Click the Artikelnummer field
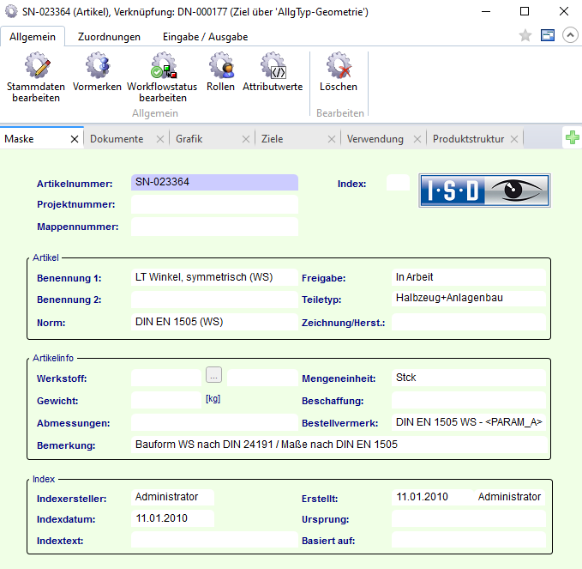 point(214,182)
